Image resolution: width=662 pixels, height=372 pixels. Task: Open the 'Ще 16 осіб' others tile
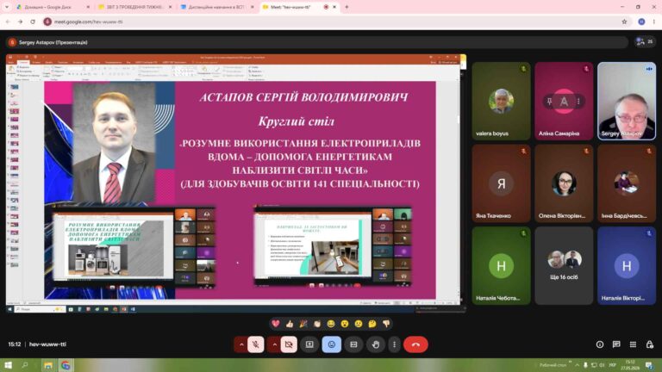coord(564,266)
